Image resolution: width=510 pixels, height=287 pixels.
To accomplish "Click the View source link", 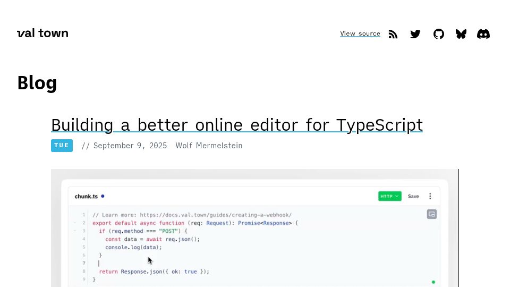I will [x=360, y=33].
